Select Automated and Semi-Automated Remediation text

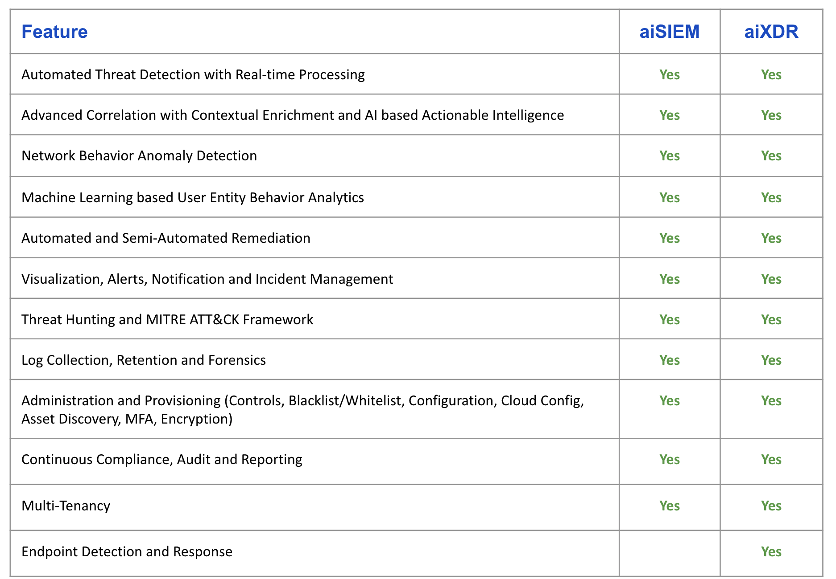166,238
